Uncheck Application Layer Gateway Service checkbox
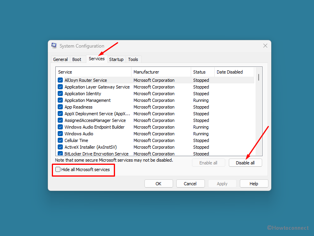 pos(60,87)
